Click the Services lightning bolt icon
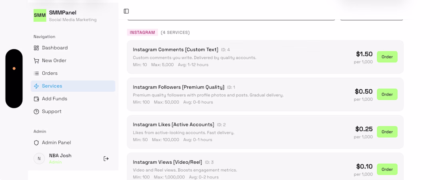Screen dimensions: 440x180 (x=36, y=86)
